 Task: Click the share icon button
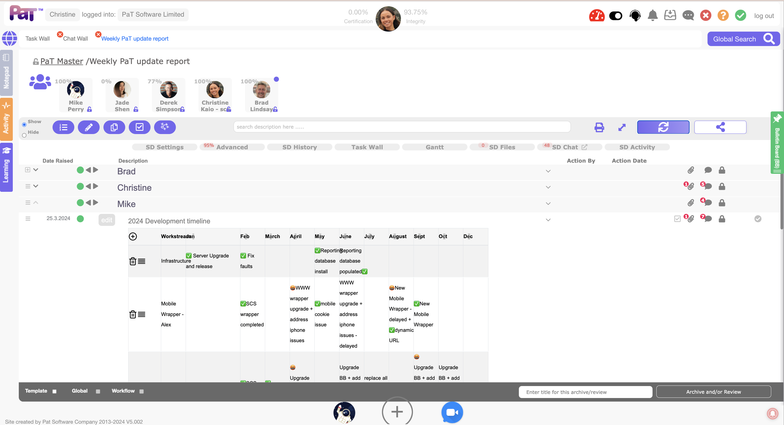(x=720, y=127)
